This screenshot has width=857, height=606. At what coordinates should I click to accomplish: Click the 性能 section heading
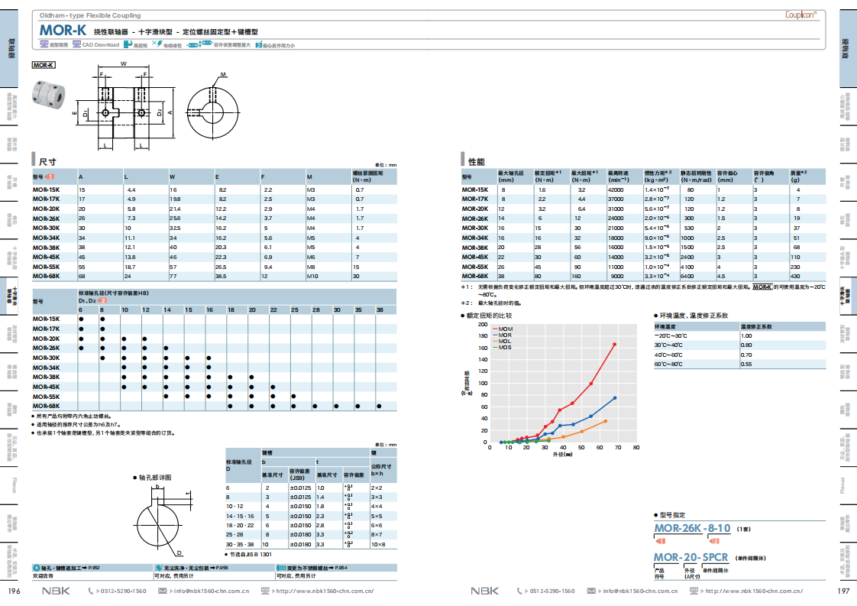[477, 162]
